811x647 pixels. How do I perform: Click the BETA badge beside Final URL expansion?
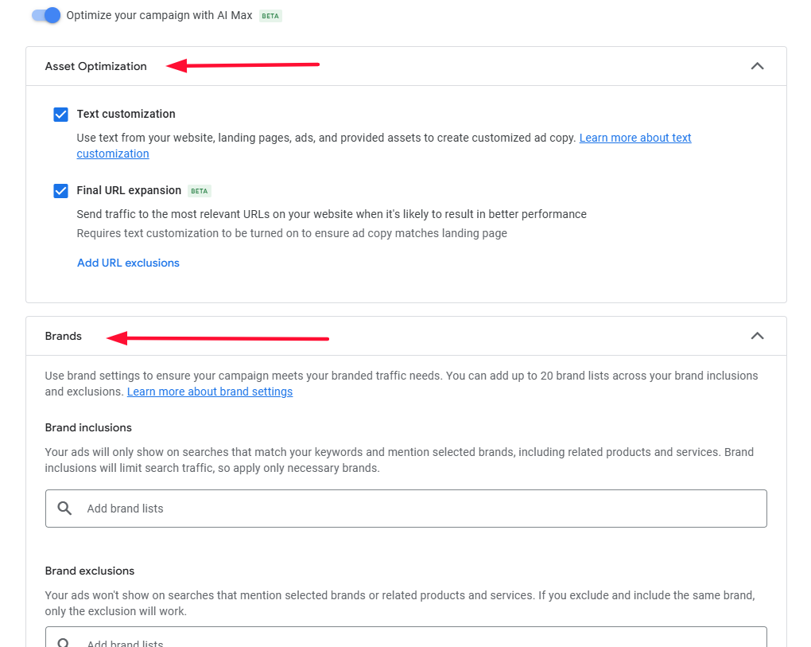[200, 191]
